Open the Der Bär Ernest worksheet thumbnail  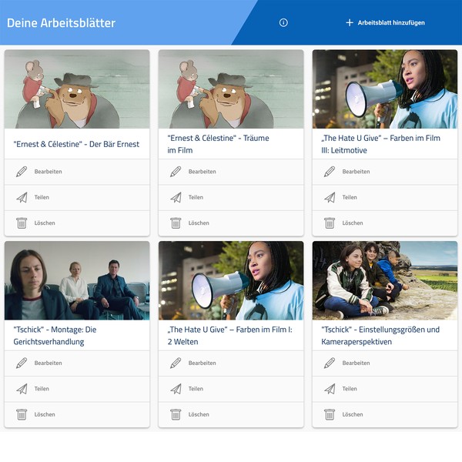click(77, 89)
